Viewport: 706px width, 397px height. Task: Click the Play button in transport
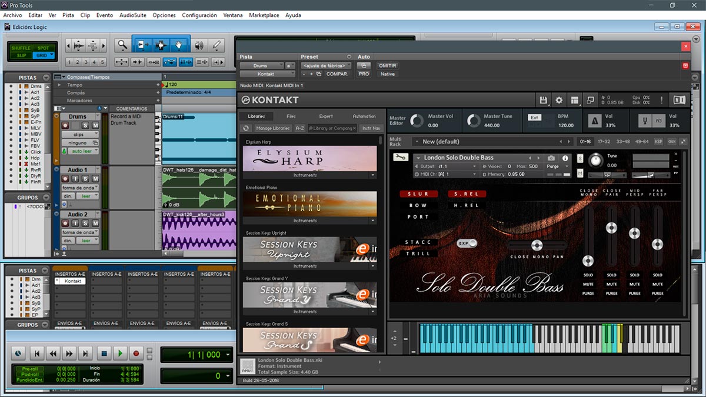[x=120, y=353]
